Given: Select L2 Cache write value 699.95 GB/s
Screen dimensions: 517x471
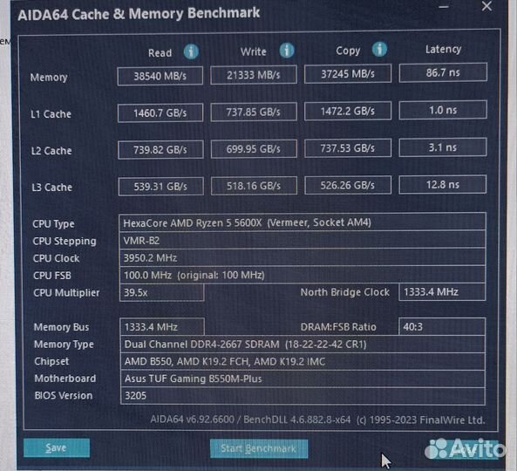Looking at the screenshot, I should click(254, 149).
